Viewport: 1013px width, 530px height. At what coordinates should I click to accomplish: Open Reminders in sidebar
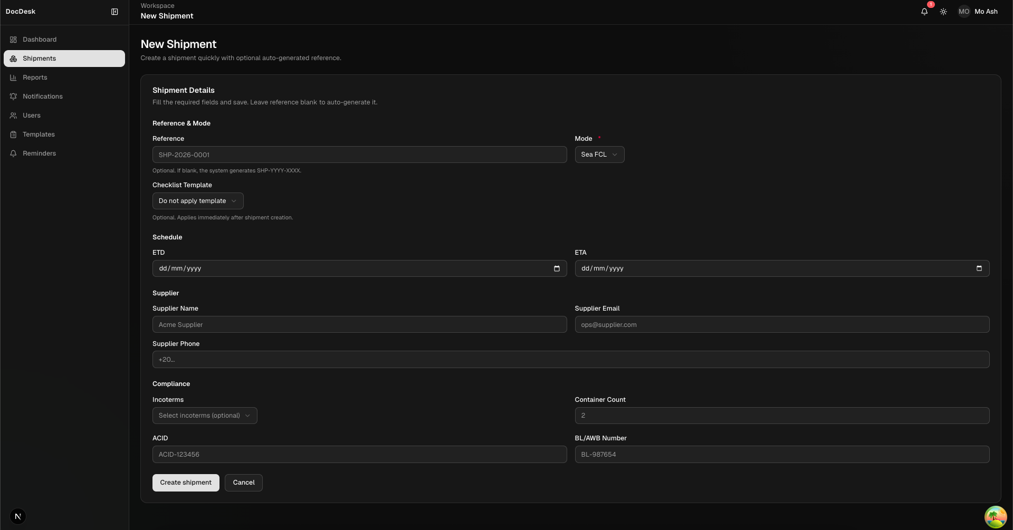[64, 153]
